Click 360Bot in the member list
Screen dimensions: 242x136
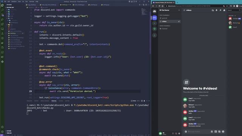(234, 19)
